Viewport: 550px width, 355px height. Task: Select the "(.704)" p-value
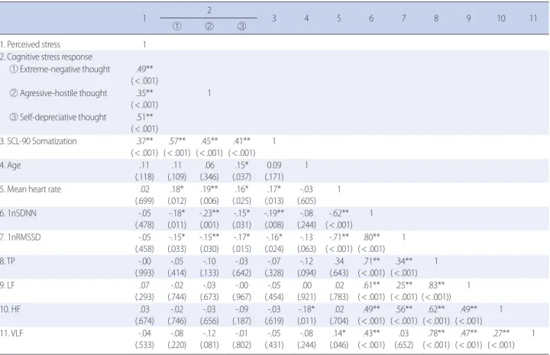[x=339, y=321]
